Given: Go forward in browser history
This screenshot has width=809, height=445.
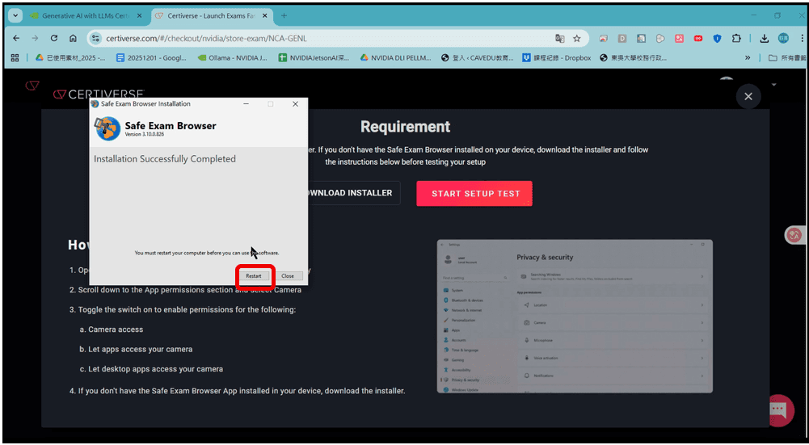Looking at the screenshot, I should coord(35,38).
